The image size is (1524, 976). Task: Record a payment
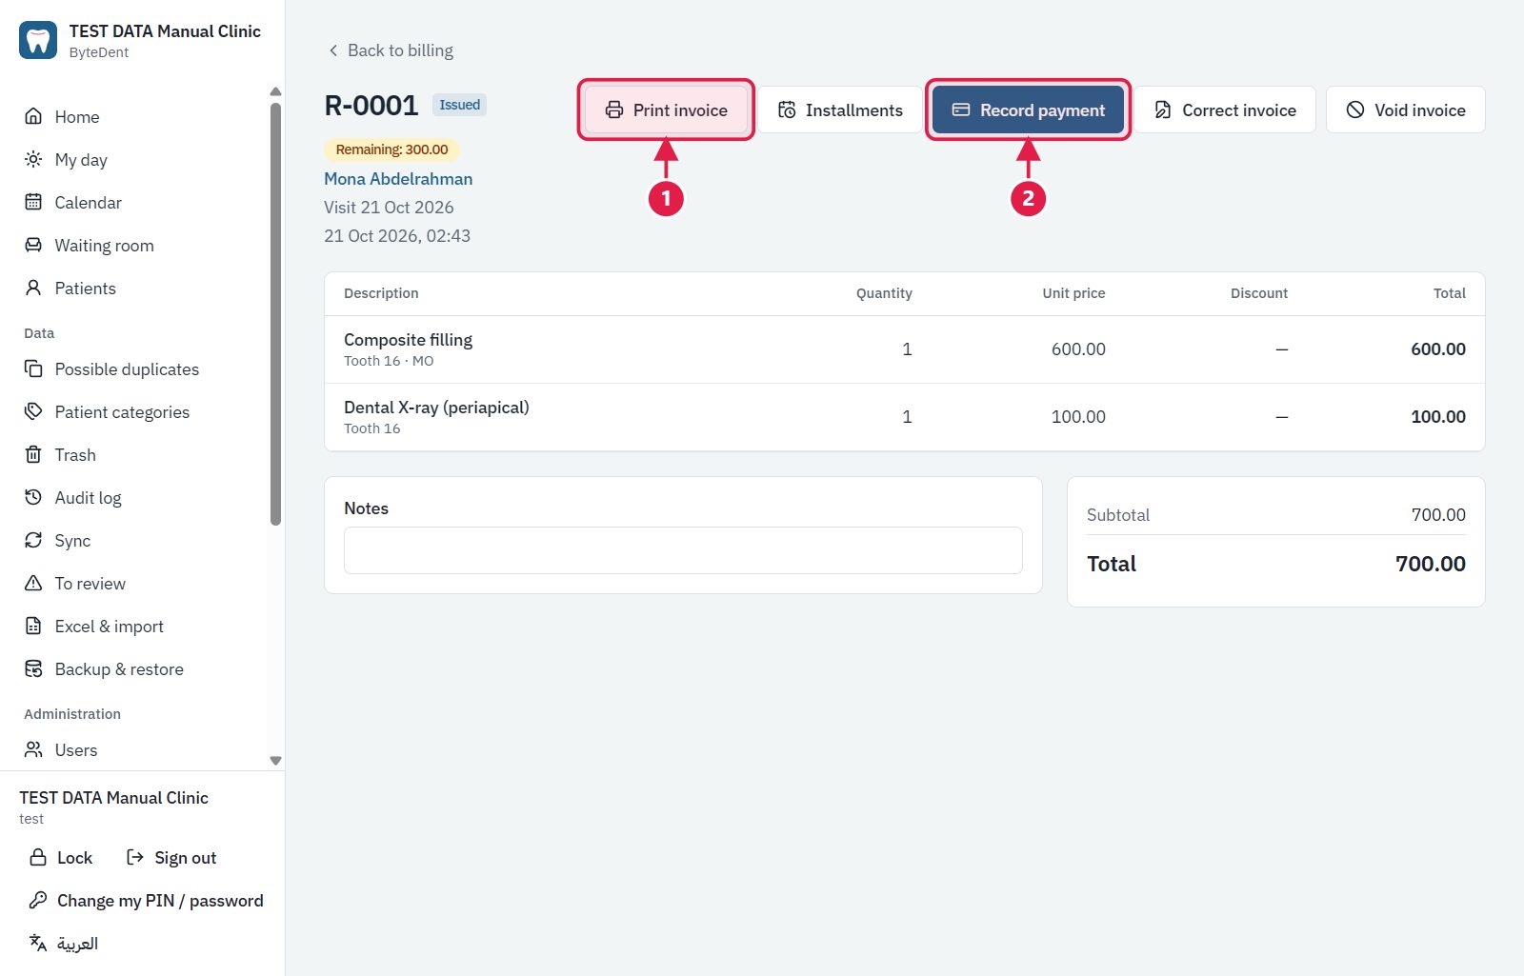click(x=1029, y=110)
